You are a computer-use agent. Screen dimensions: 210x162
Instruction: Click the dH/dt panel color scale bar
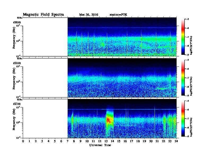coord(183,37)
